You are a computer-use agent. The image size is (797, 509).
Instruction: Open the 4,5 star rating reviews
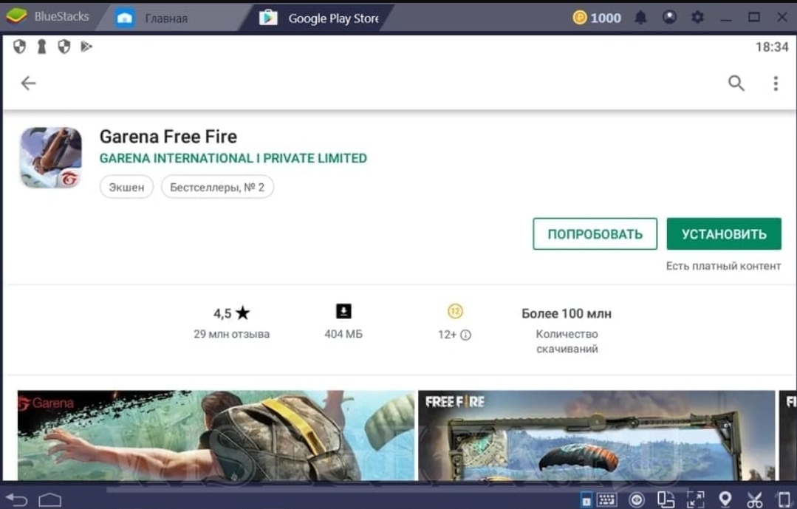pyautogui.click(x=232, y=313)
